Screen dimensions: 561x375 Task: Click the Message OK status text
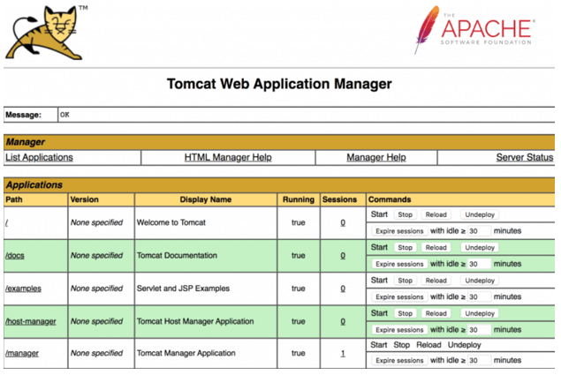point(64,115)
